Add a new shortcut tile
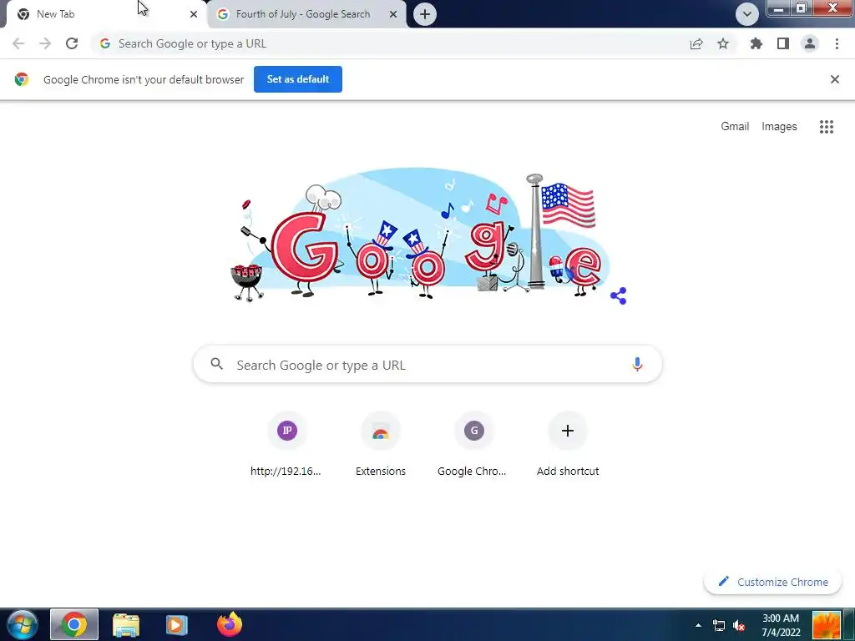Viewport: 855px width, 641px height. click(568, 445)
